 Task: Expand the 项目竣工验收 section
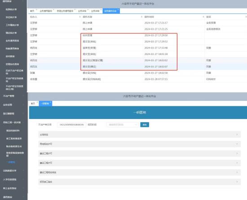point(139,182)
